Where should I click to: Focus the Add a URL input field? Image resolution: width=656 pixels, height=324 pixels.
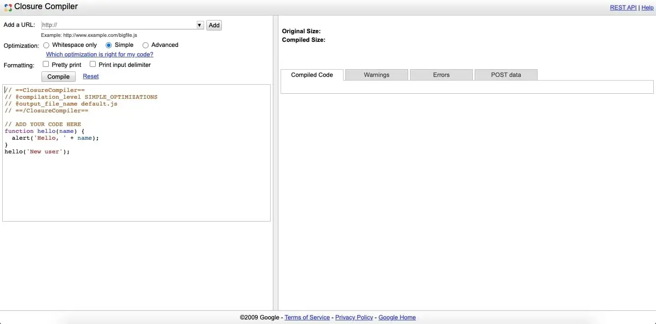click(x=119, y=25)
